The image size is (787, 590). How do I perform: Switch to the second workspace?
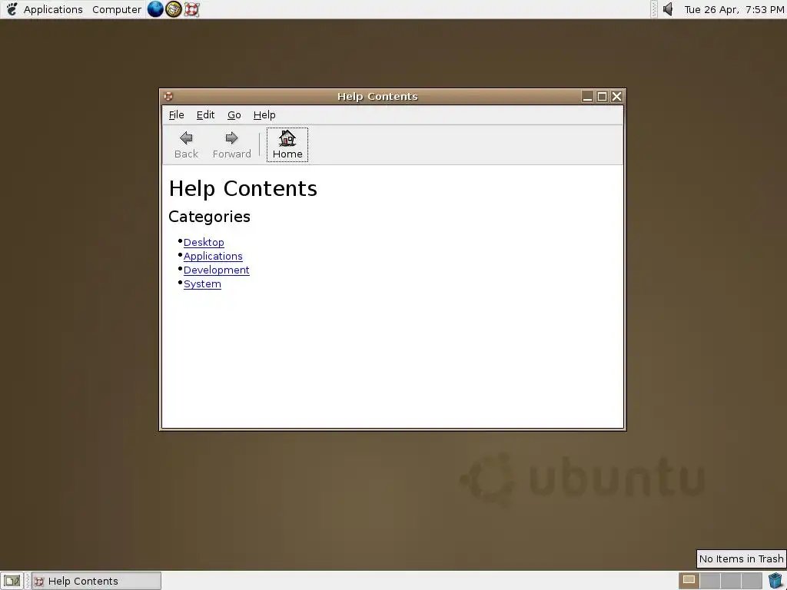(x=709, y=581)
